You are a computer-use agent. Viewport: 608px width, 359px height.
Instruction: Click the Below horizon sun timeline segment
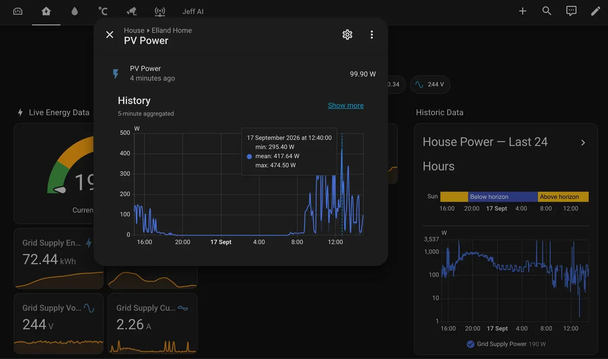pos(503,196)
